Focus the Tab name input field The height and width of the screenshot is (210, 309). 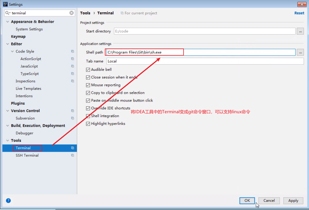click(x=205, y=61)
